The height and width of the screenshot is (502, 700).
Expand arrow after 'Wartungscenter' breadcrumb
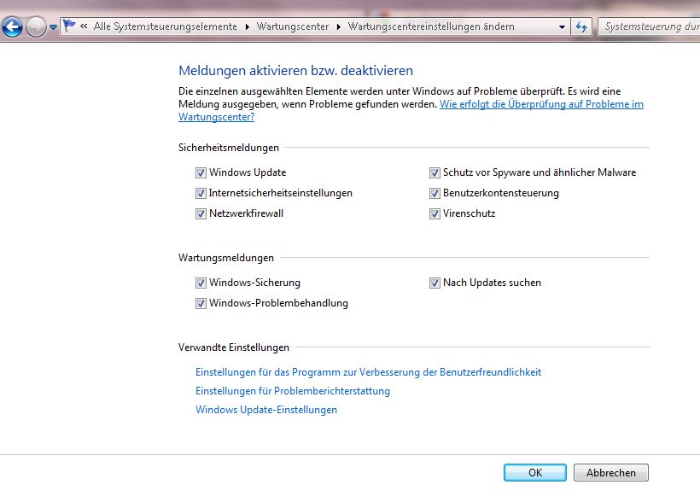[x=338, y=26]
